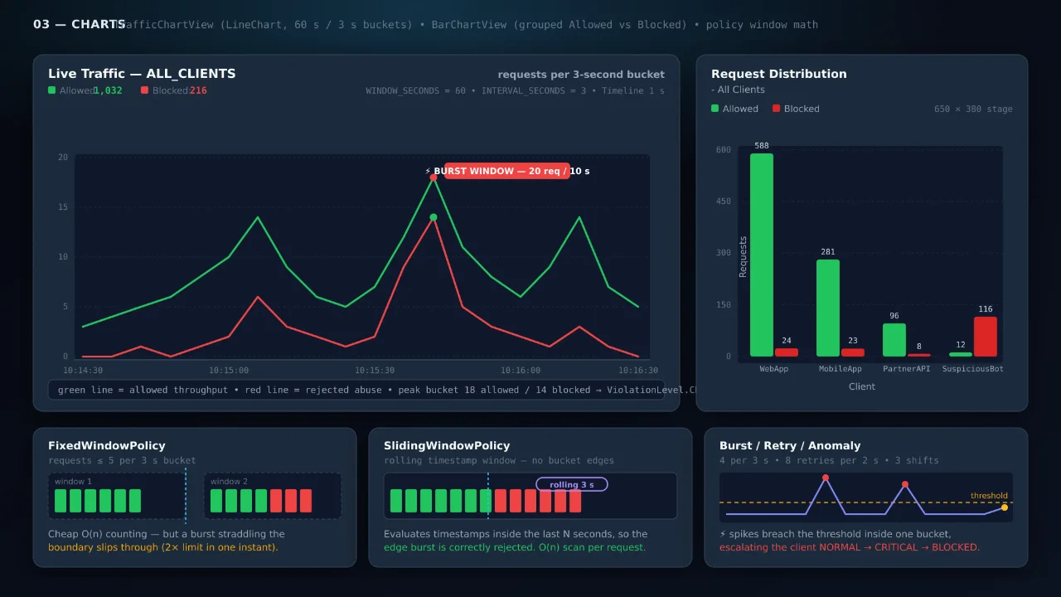
Task: Select the red marker dot at the 18-request peak
Action: click(434, 177)
